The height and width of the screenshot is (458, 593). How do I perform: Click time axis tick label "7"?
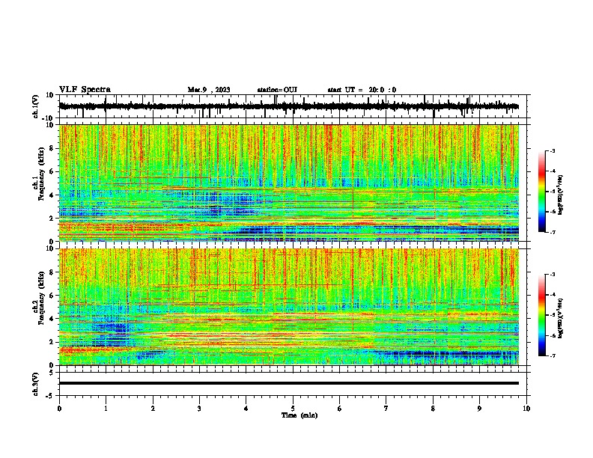pos(386,409)
